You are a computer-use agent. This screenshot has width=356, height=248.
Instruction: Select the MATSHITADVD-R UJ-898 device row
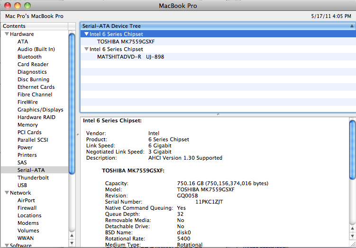coord(218,57)
